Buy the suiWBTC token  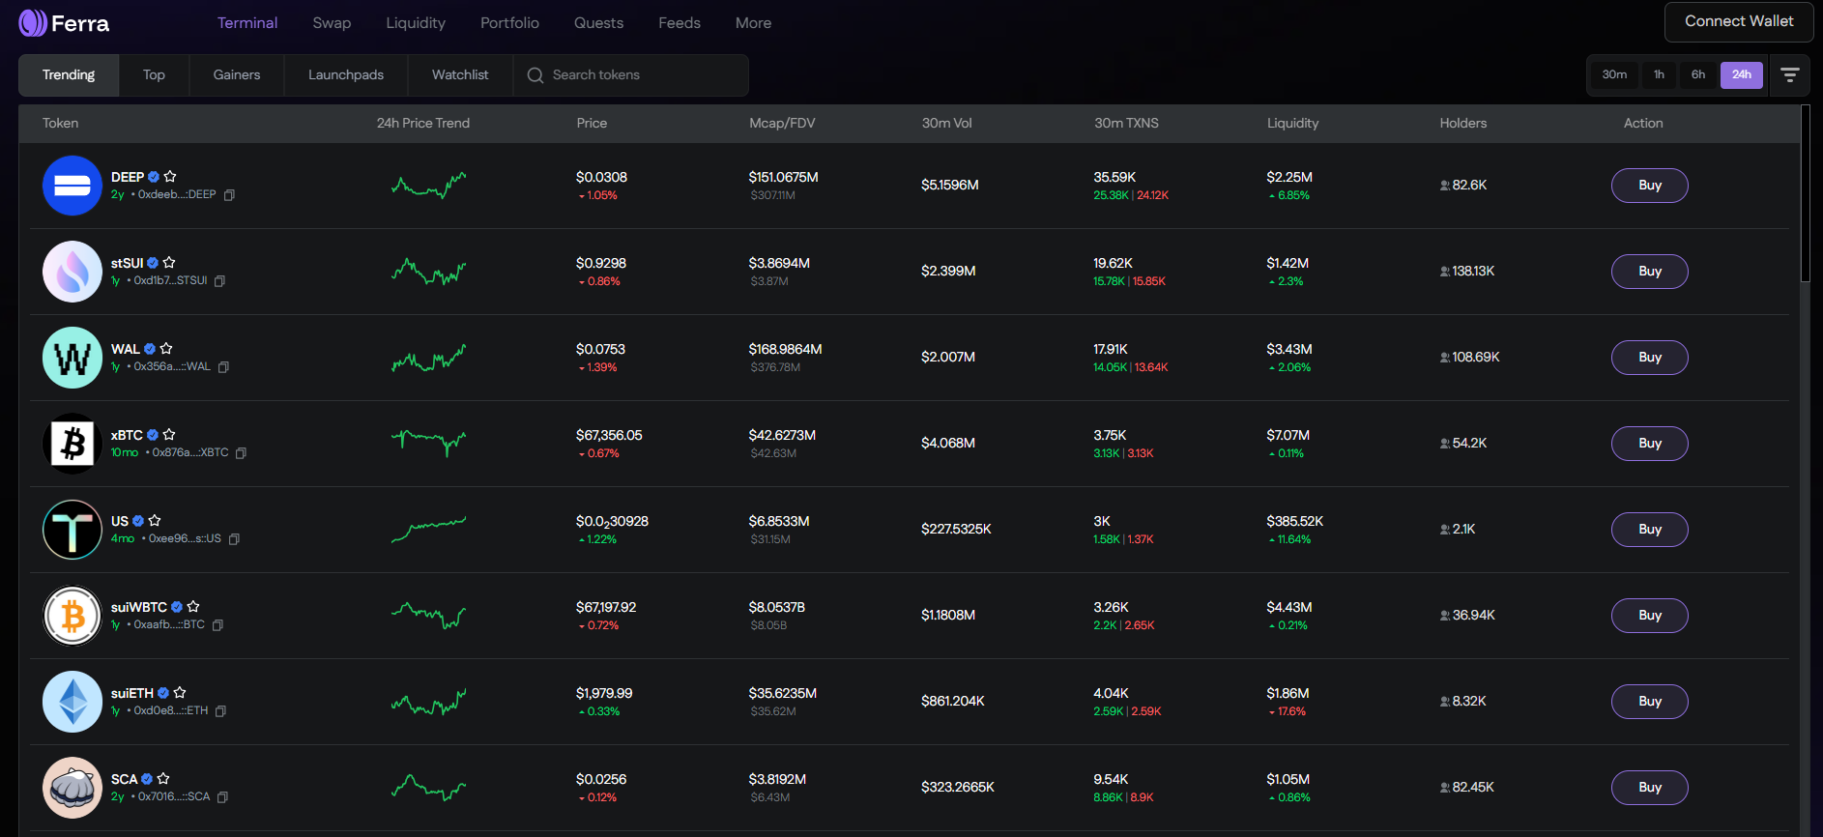[1649, 616]
